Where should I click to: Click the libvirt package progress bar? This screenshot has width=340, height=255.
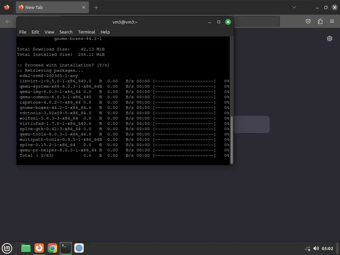pos(184,81)
